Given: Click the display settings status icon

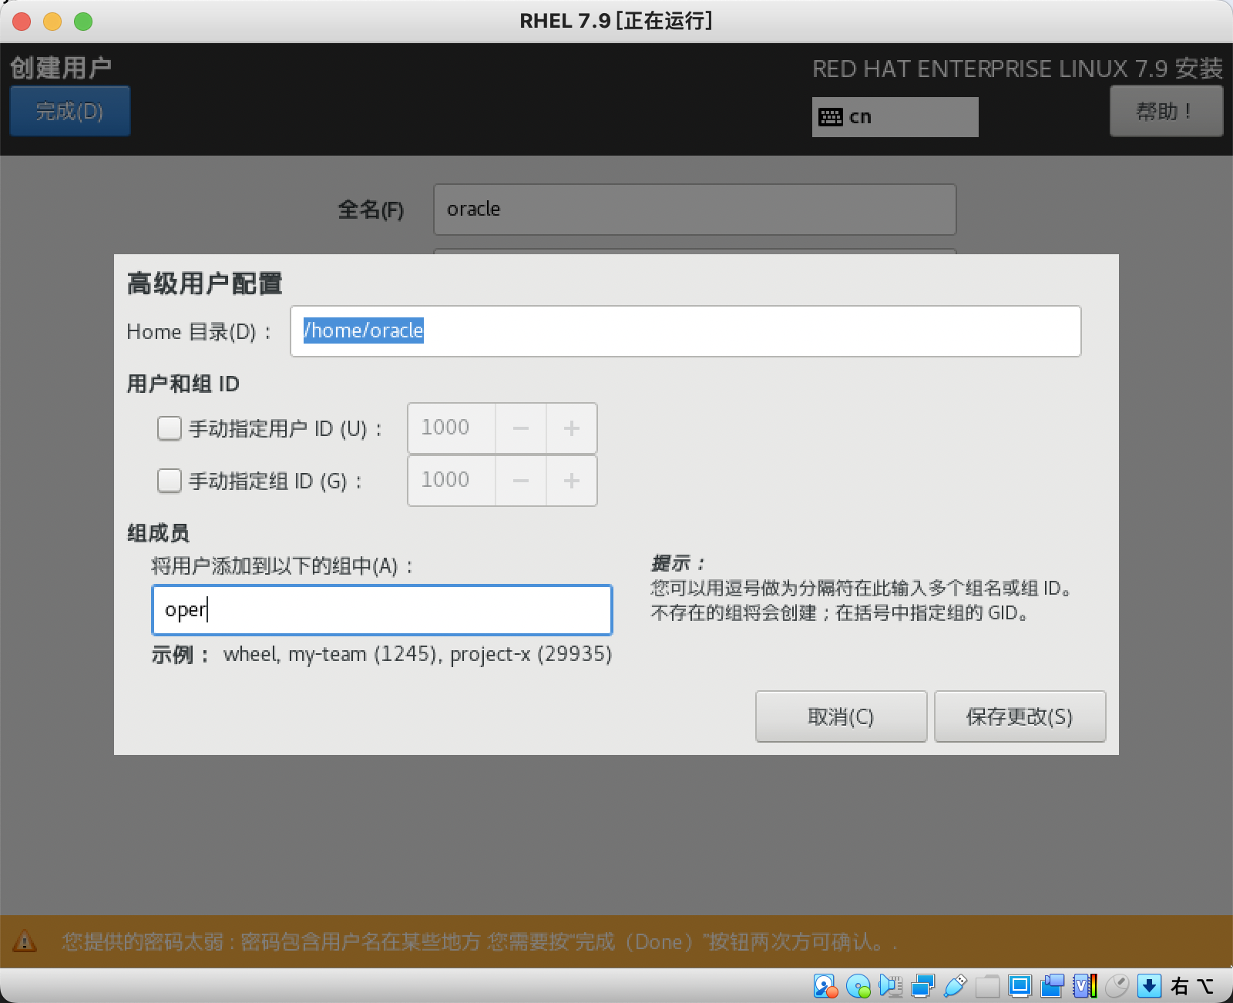Looking at the screenshot, I should [x=1020, y=986].
